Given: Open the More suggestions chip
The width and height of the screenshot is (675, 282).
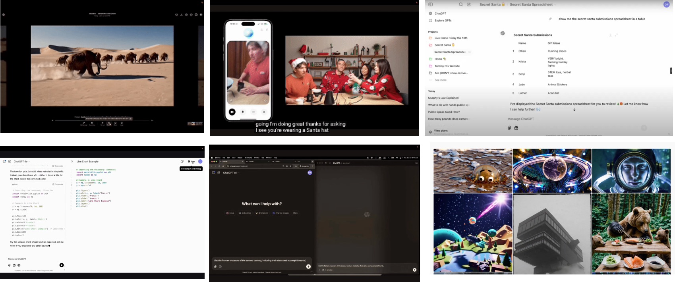Looking at the screenshot, I should 295,213.
